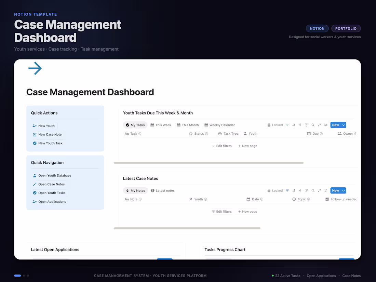Screen dimensions: 376x282
Task: Click the Task column header
Action: [x=133, y=134]
